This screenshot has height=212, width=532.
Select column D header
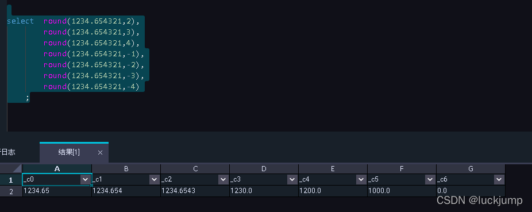click(264, 169)
